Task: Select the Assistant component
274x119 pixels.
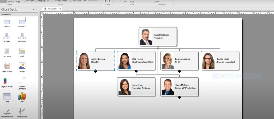Action: pyautogui.click(x=22, y=22)
